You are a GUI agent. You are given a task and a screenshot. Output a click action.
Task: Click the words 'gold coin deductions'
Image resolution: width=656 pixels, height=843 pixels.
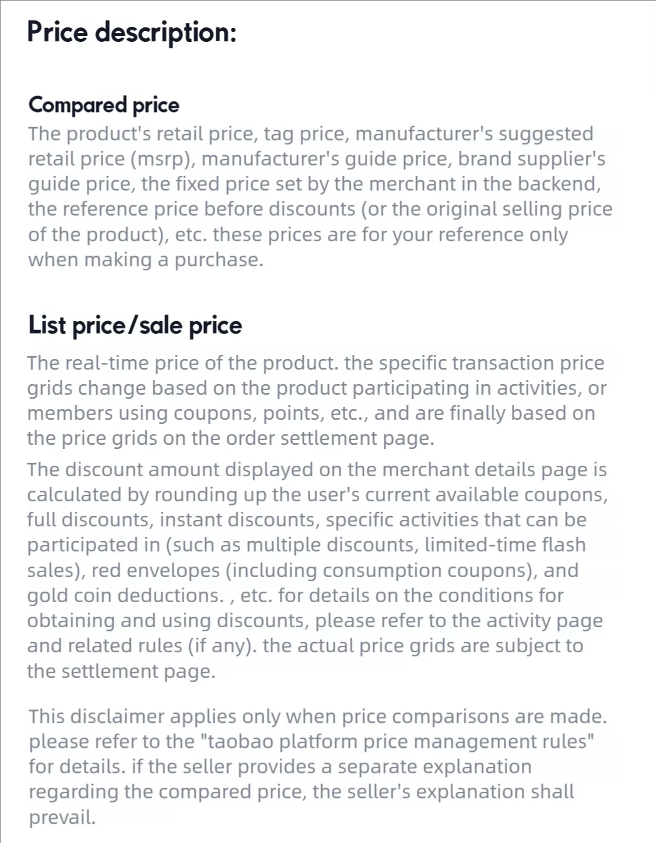click(x=125, y=595)
